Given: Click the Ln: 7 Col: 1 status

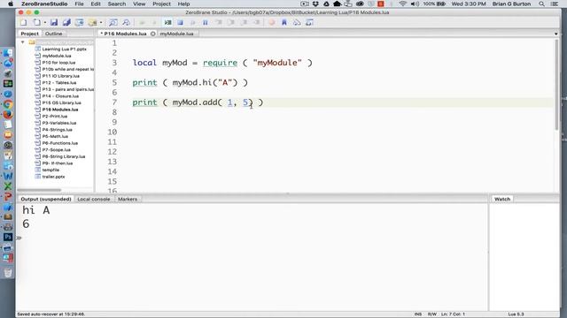Looking at the screenshot, I should (453, 314).
